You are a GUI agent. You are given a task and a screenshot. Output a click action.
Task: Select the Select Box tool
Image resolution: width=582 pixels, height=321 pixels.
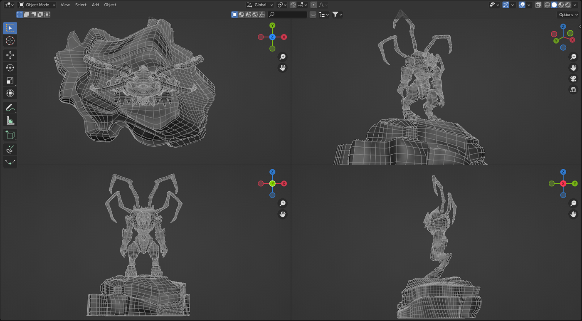coord(10,28)
